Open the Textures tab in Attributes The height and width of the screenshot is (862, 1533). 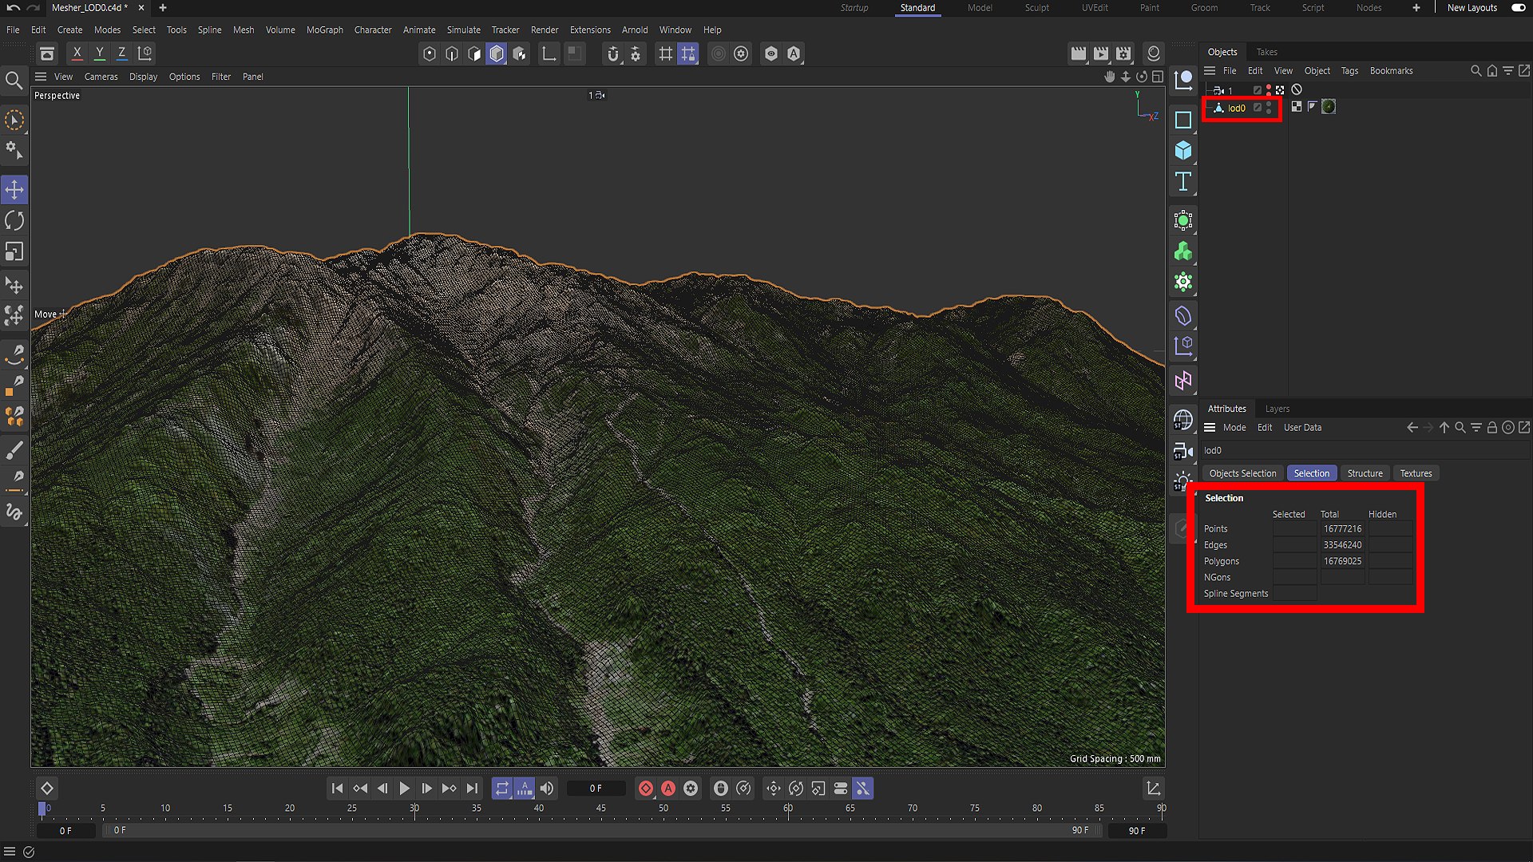[1416, 473]
